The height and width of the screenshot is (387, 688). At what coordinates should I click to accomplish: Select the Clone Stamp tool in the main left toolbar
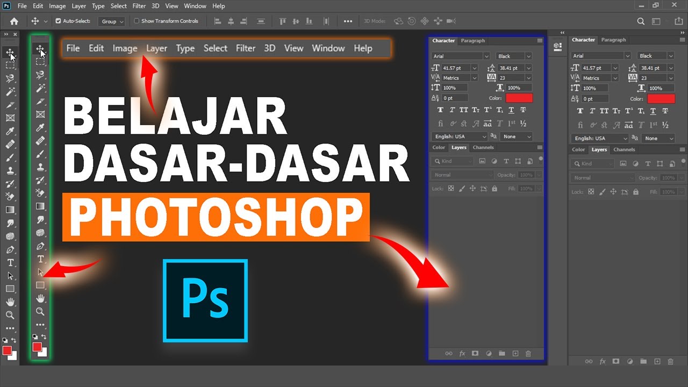click(10, 170)
